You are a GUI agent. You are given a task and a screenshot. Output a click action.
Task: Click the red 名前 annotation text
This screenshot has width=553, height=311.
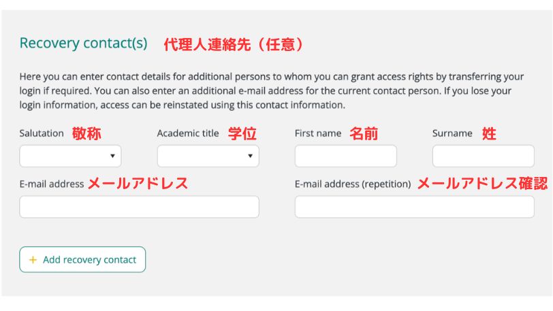364,133
